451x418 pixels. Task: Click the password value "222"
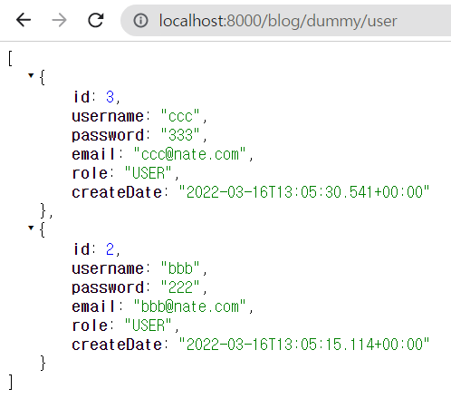(x=180, y=287)
